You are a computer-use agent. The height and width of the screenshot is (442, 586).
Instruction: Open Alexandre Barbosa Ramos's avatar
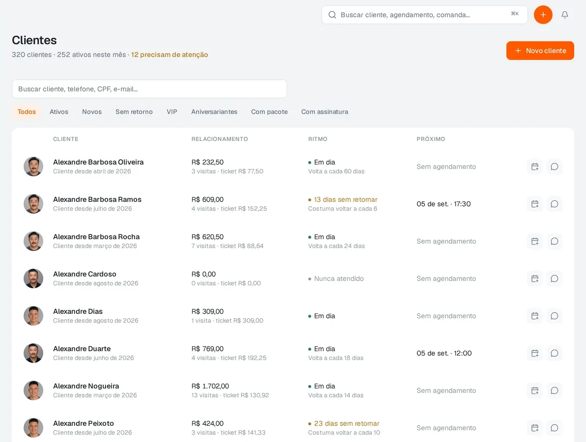click(x=33, y=204)
